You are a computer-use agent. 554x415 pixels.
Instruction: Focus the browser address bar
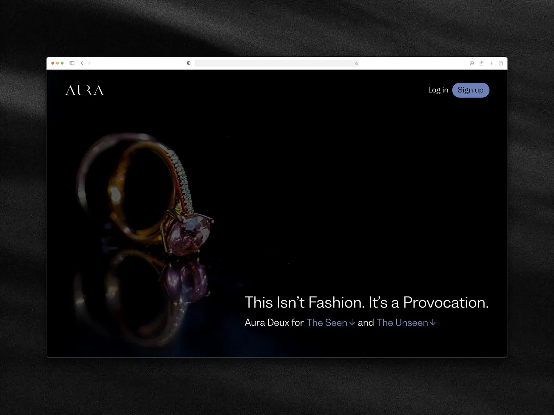click(x=277, y=63)
